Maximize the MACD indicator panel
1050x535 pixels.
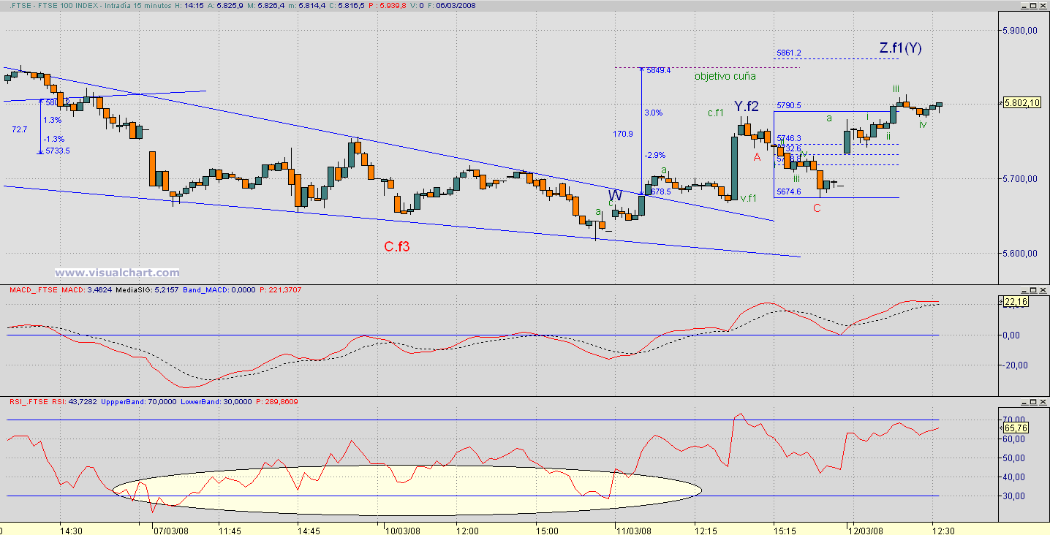point(1032,290)
